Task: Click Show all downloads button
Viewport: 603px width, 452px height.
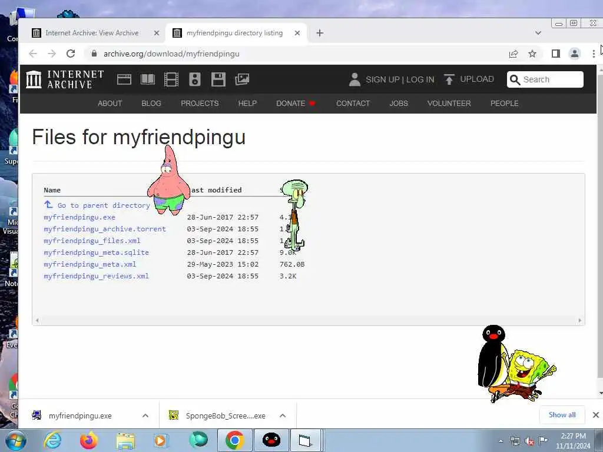Action: pos(562,415)
